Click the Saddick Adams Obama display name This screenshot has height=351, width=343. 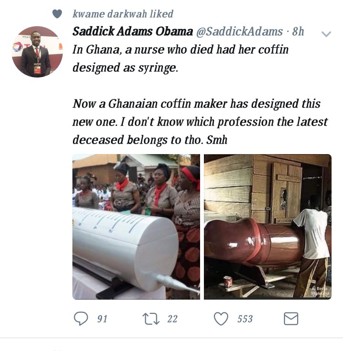(x=132, y=31)
